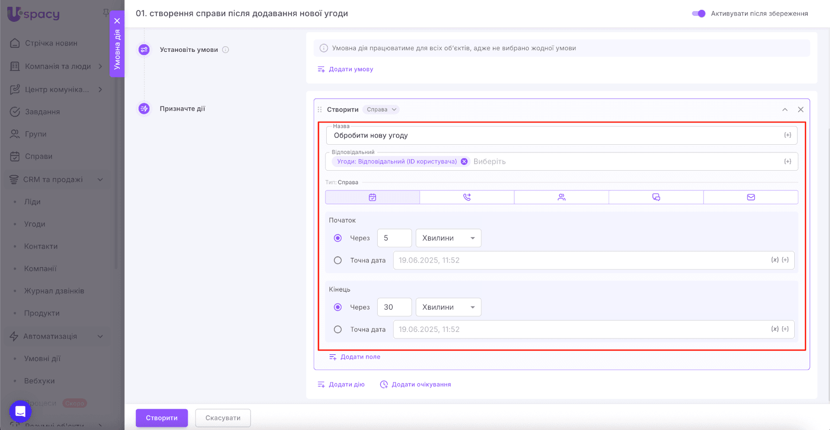Image resolution: width=830 pixels, height=430 pixels.
Task: Collapse the Створити action block
Action: coord(785,109)
